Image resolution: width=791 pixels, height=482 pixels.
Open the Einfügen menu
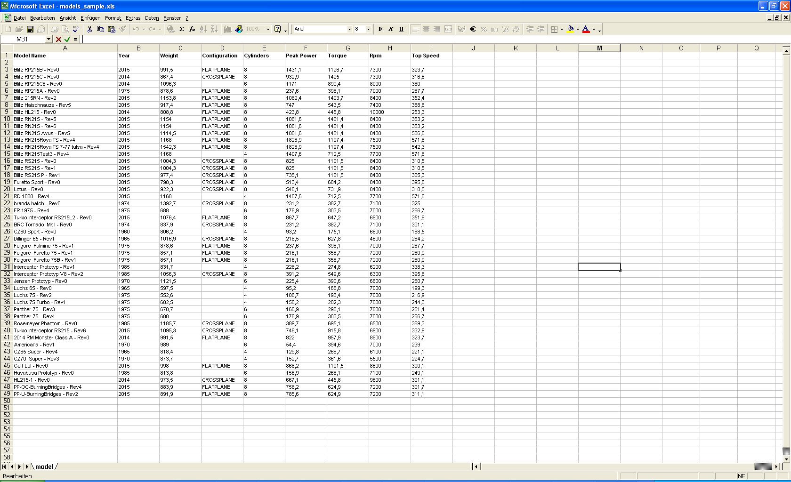pos(90,18)
